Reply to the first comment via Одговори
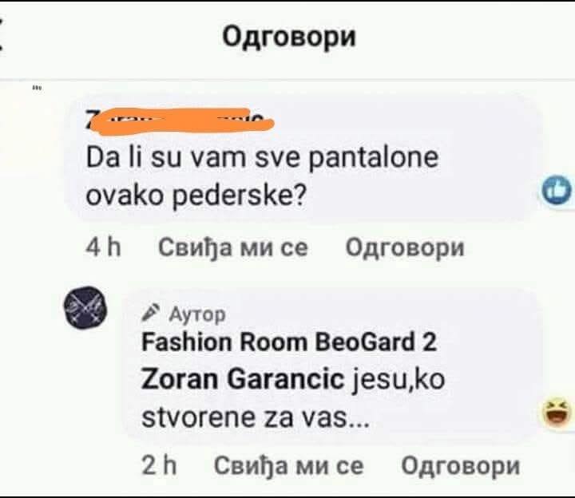The image size is (575, 498). point(405,247)
